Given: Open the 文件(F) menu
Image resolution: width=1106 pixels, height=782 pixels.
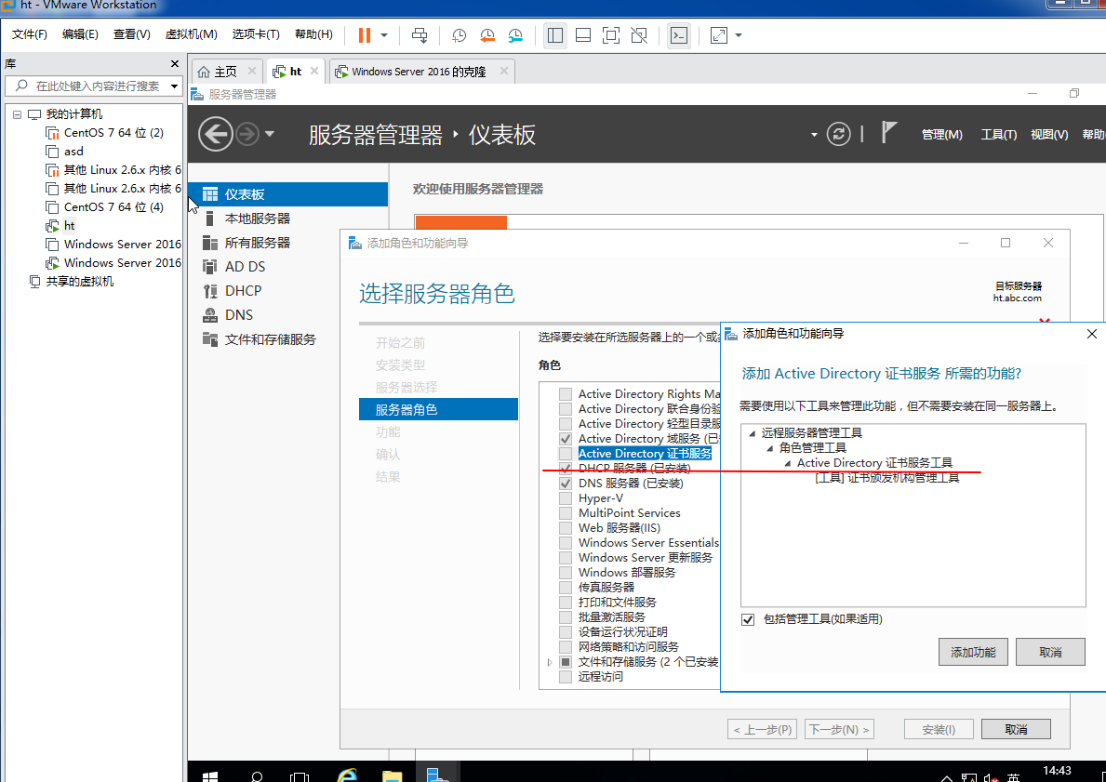Looking at the screenshot, I should pyautogui.click(x=29, y=34).
